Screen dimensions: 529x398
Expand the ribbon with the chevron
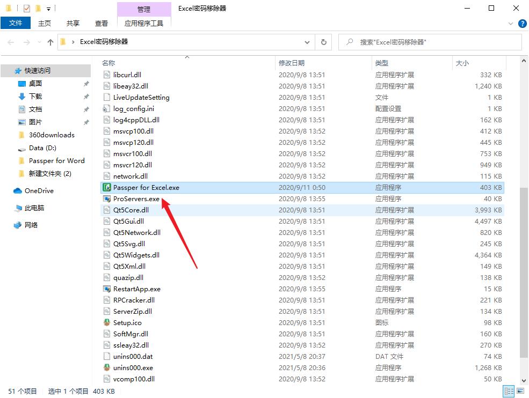[x=512, y=23]
